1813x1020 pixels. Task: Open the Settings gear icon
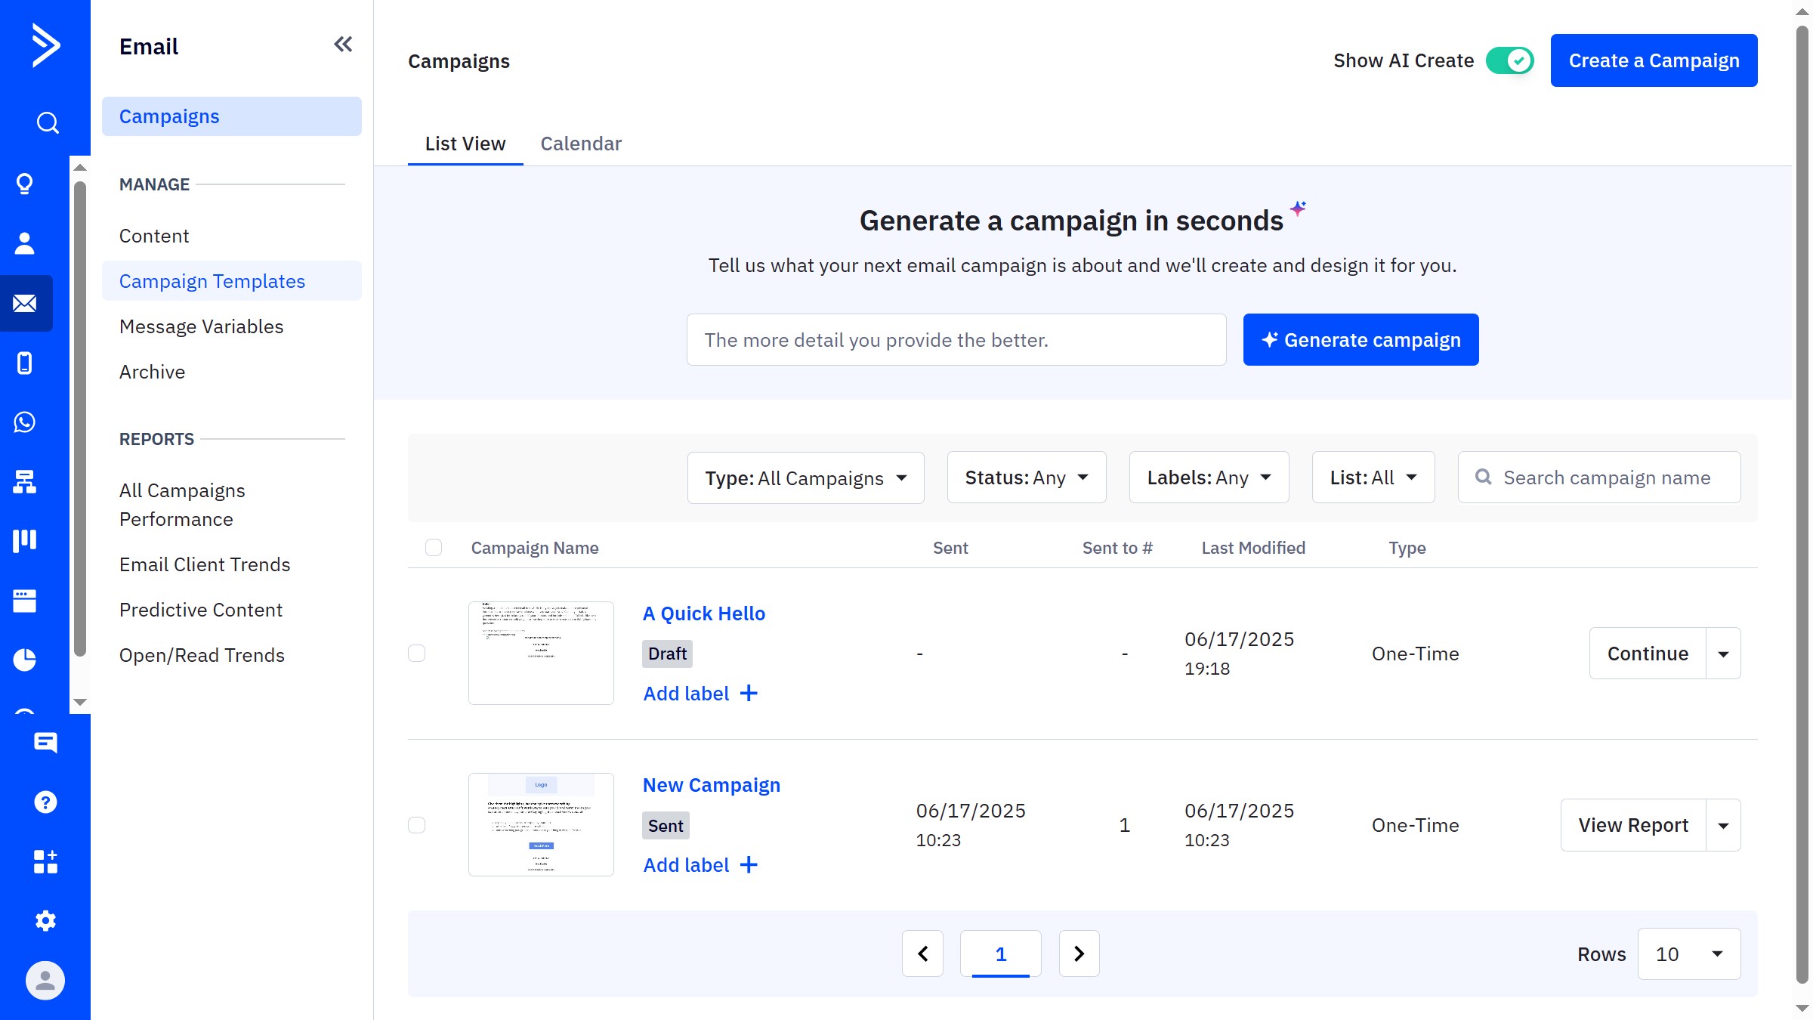click(45, 920)
